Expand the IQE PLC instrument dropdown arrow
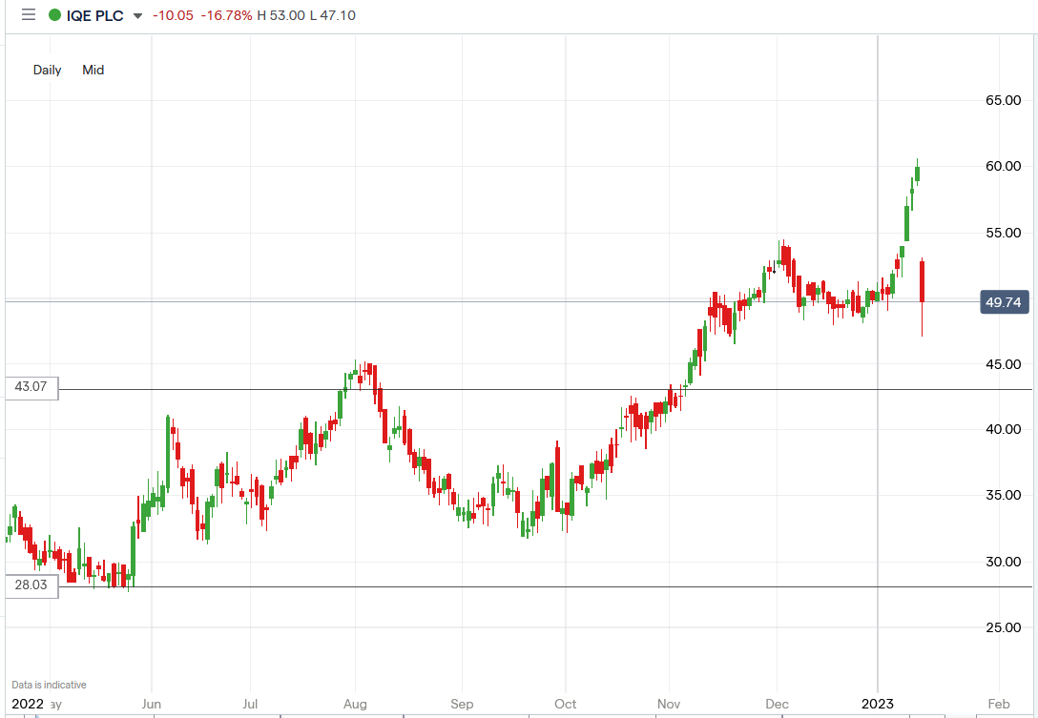The image size is (1038, 718). pyautogui.click(x=137, y=16)
